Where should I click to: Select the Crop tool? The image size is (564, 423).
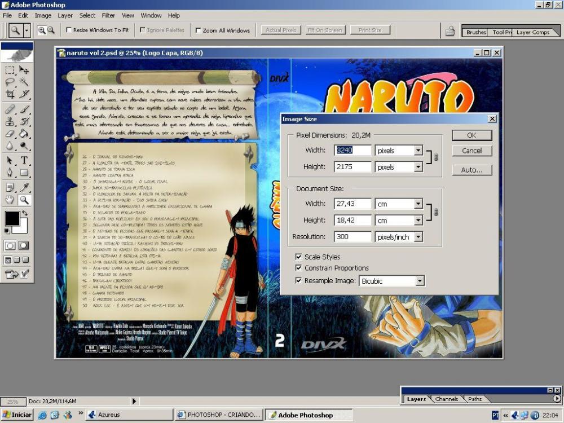pos(10,94)
